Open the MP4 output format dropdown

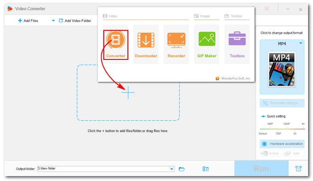300,43
